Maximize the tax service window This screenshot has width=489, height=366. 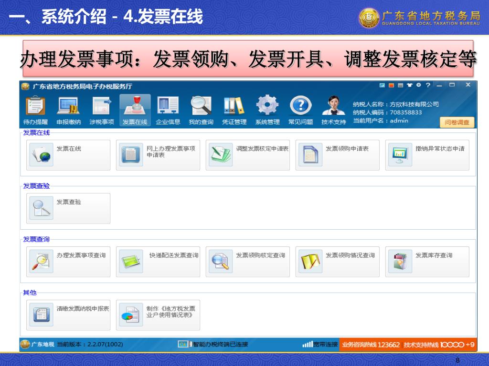coord(452,85)
